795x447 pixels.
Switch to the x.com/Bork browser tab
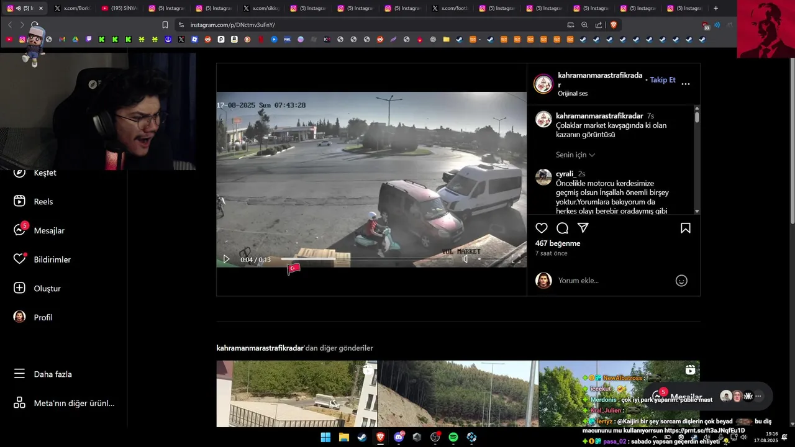(71, 8)
